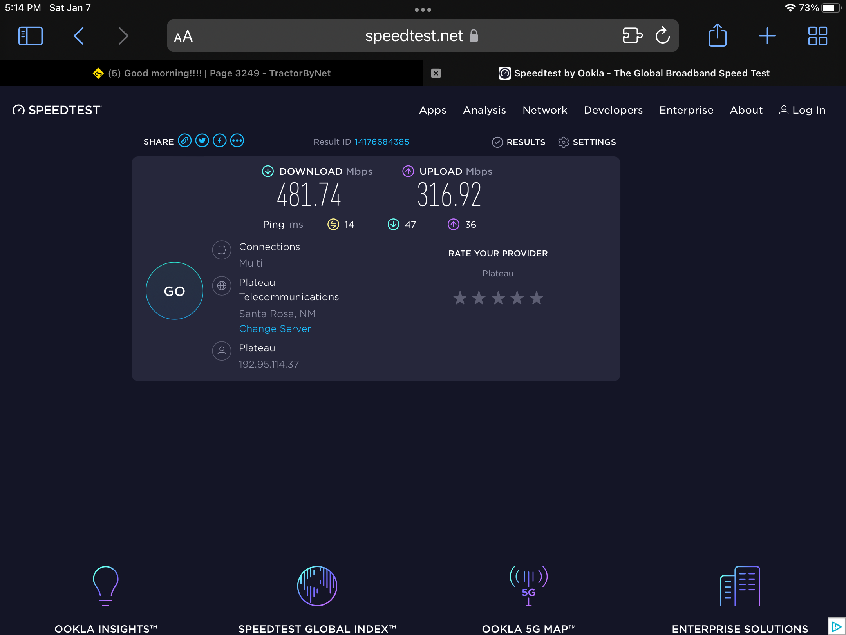Screen dimensions: 846x635
Task: Click Change Server link
Action: click(275, 329)
